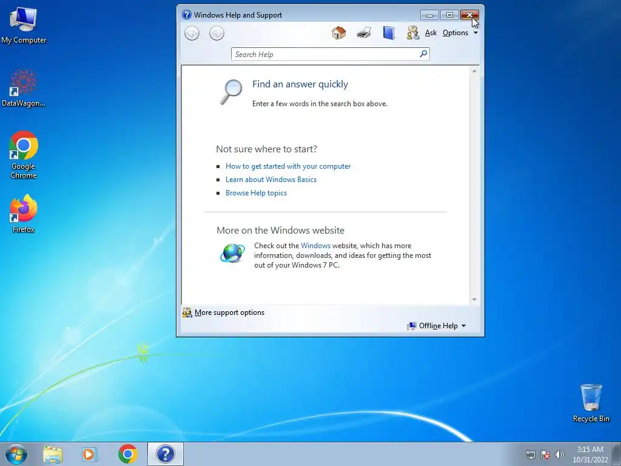Click the Ask label in toolbar
The image size is (621, 466).
tap(431, 33)
